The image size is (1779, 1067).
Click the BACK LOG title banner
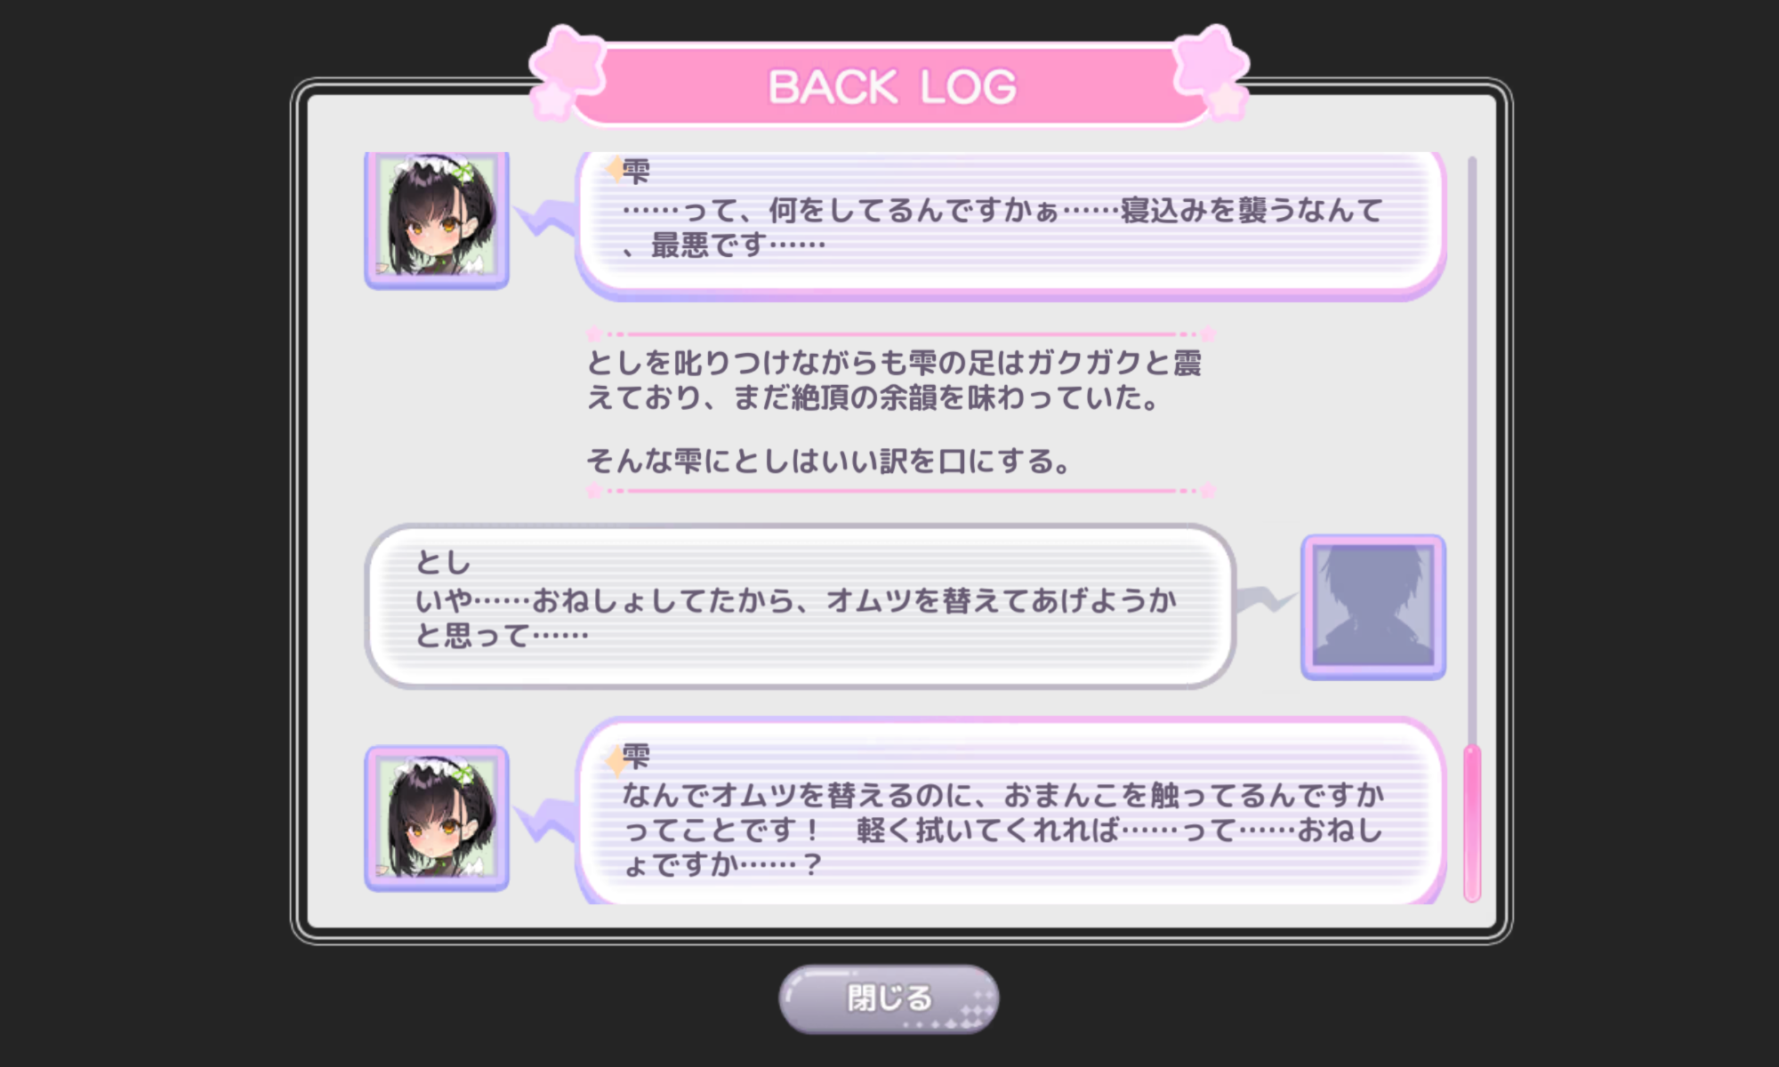(889, 85)
